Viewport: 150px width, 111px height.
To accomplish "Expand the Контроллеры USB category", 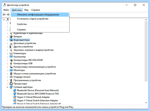I will click(7, 63).
